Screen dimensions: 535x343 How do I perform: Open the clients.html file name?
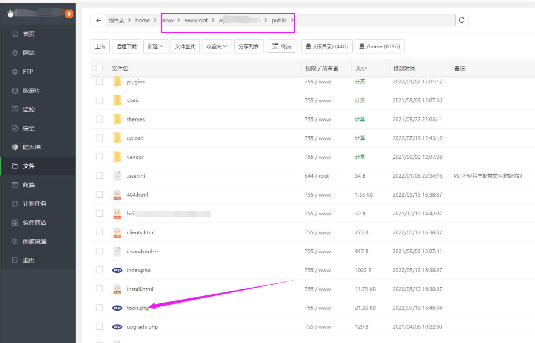(141, 232)
